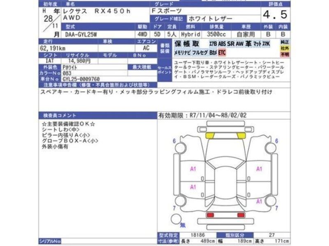Click the spare tire circle marked 無

tap(176, 219)
